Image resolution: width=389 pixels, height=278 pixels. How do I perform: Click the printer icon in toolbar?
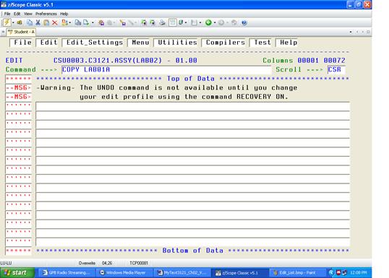point(162,23)
